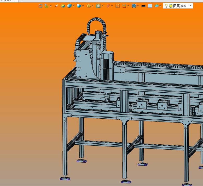
Task: Expand the framed picture icon's dropdown arrow
Action: 102,6
